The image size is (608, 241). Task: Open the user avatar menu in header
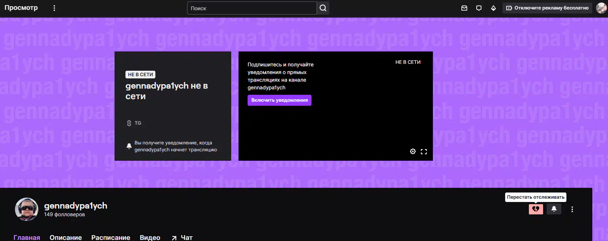pos(601,8)
